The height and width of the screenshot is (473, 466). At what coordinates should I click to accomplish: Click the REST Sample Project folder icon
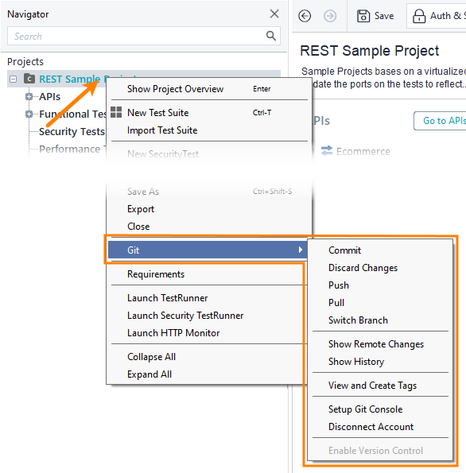[29, 79]
